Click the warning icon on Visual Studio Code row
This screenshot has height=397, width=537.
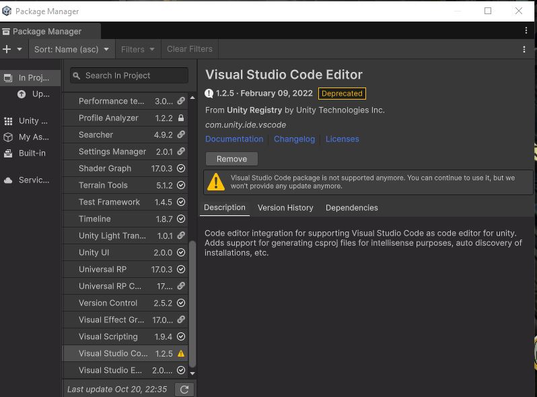(x=181, y=353)
